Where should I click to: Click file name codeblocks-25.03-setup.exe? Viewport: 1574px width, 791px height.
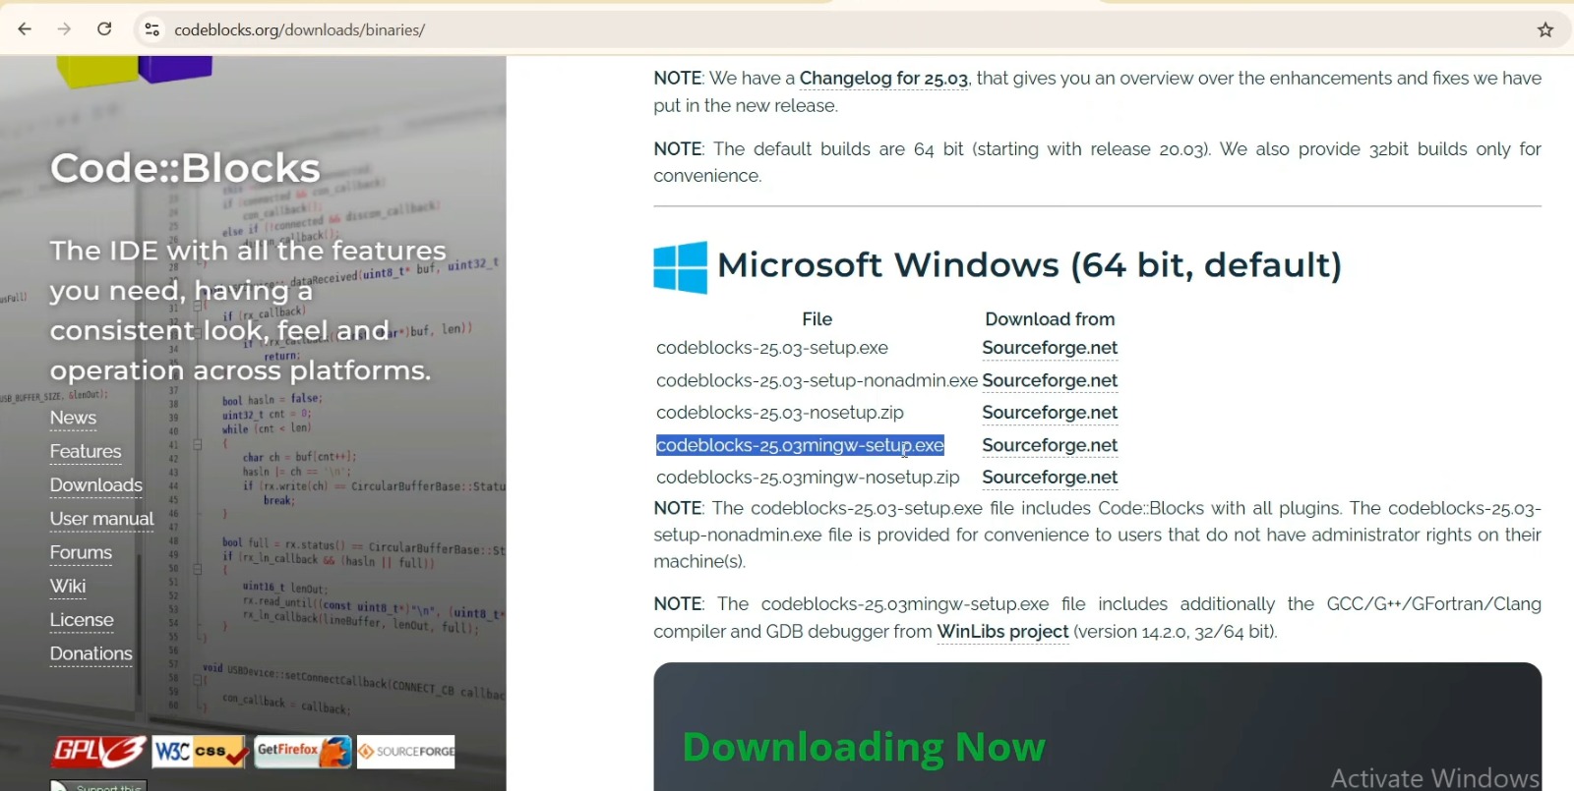tap(772, 348)
